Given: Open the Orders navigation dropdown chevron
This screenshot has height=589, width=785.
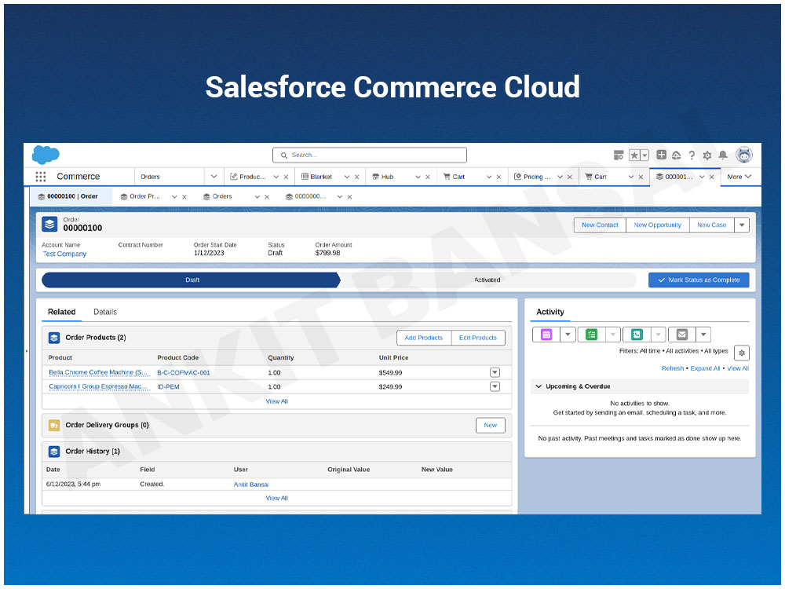Looking at the screenshot, I should coord(214,176).
